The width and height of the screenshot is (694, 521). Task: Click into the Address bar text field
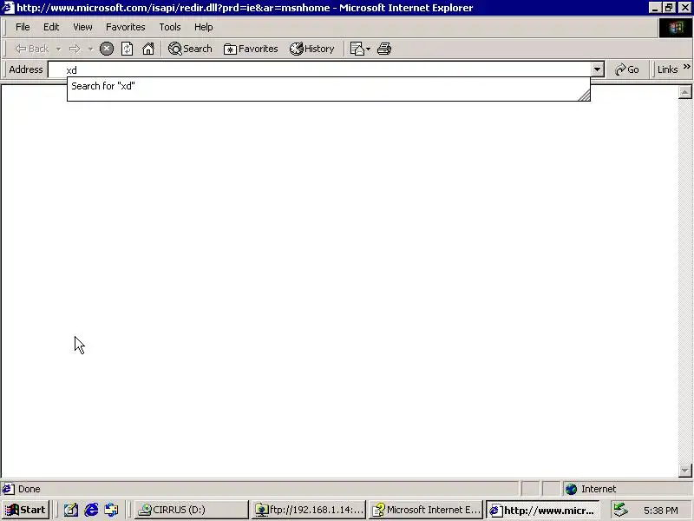[319, 70]
